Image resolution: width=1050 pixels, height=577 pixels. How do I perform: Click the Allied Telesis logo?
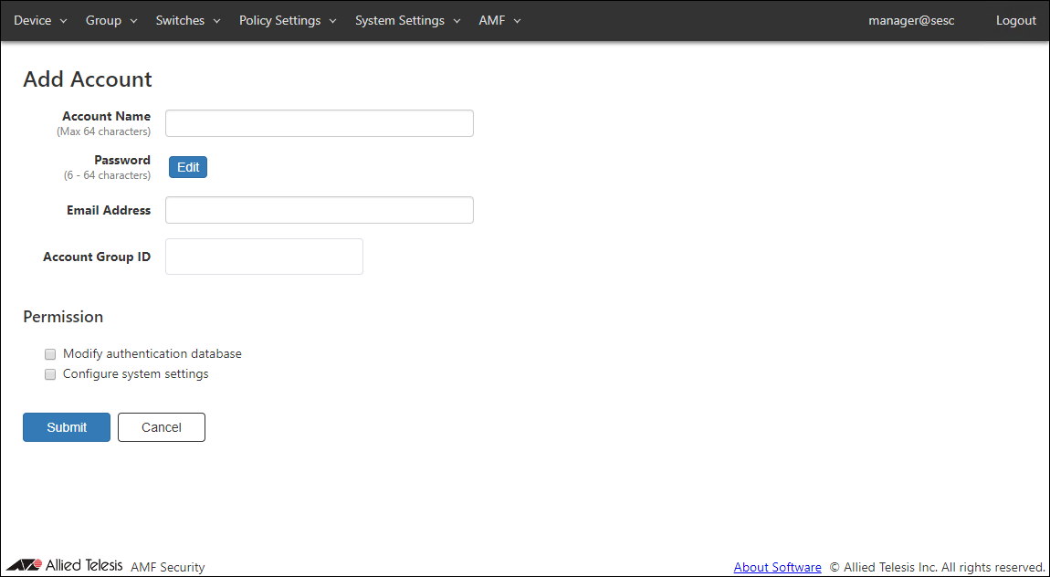[x=64, y=565]
